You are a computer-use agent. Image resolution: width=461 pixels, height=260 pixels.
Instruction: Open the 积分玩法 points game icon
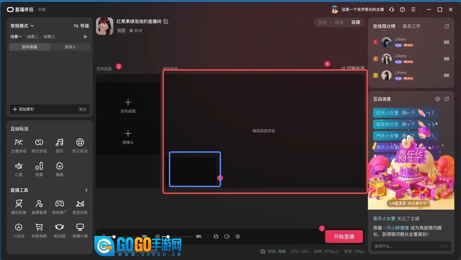point(80,146)
